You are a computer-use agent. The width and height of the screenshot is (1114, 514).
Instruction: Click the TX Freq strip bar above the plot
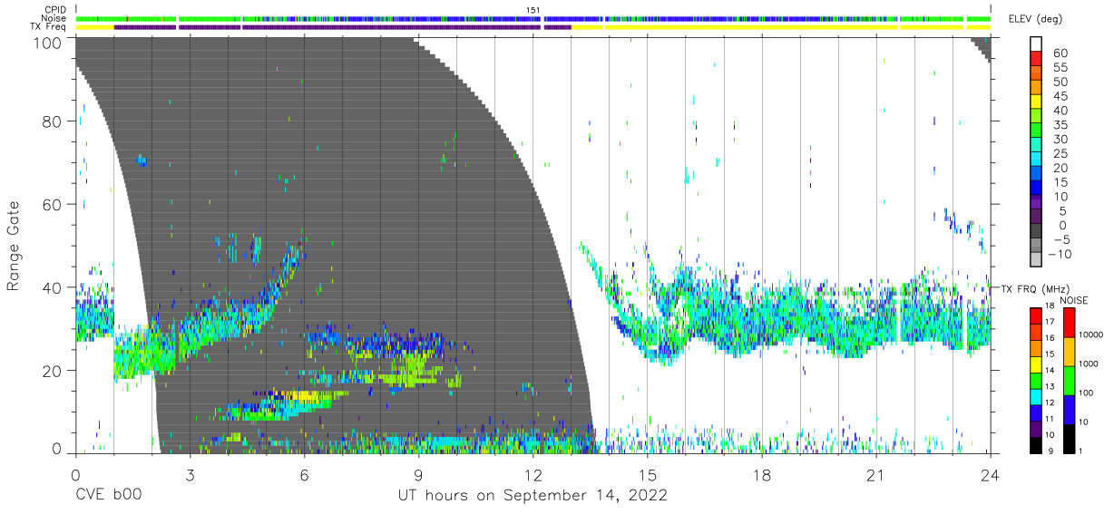point(533,27)
